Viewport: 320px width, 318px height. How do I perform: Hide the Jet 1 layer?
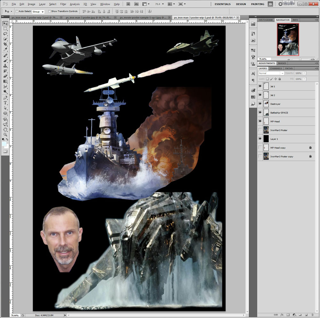(260, 86)
